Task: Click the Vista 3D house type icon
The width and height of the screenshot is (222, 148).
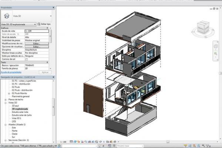Action: tap(7, 15)
